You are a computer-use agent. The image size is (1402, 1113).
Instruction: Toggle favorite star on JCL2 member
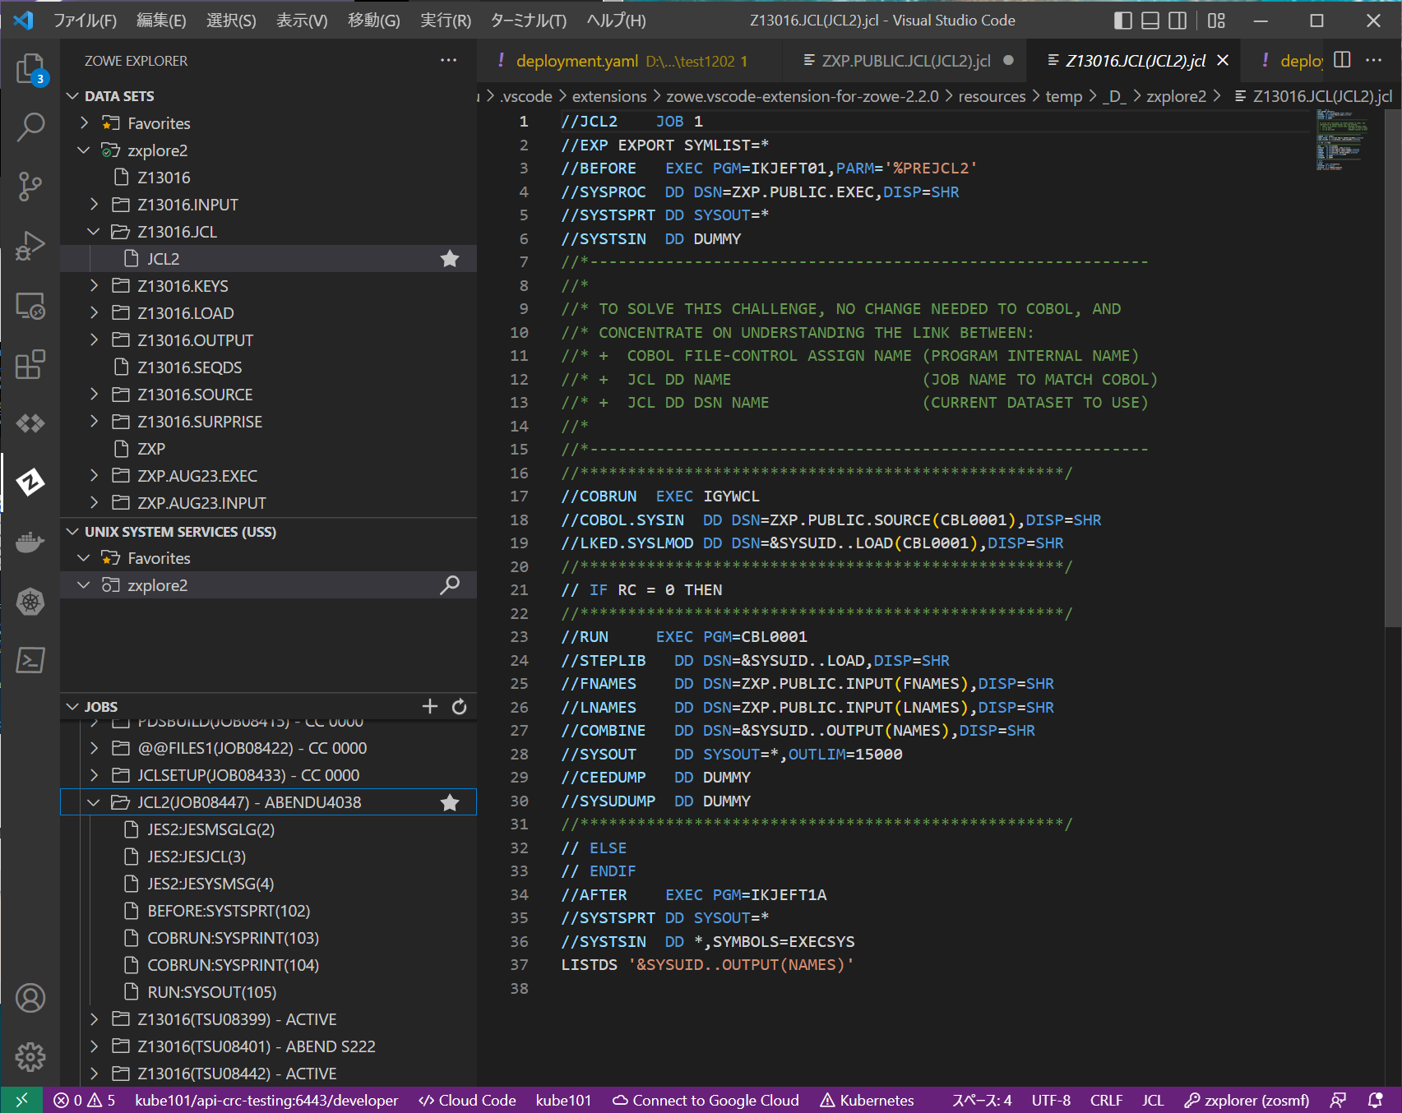450,259
